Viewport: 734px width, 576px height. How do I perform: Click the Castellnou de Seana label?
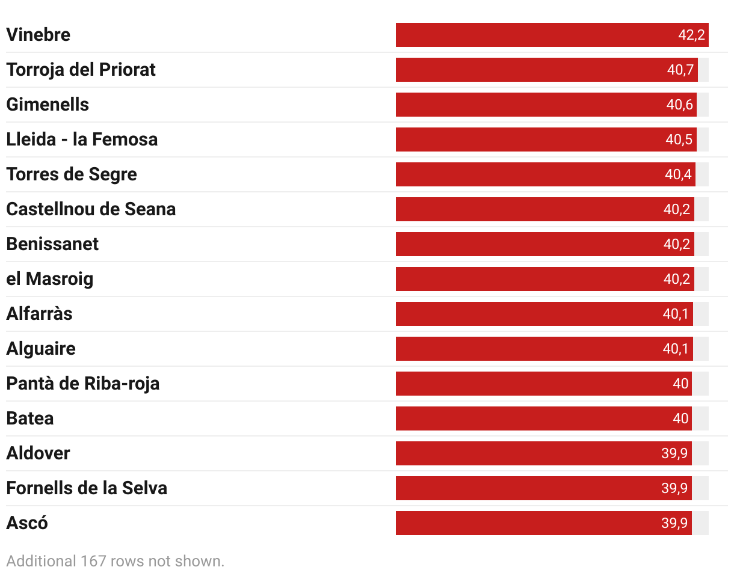91,209
